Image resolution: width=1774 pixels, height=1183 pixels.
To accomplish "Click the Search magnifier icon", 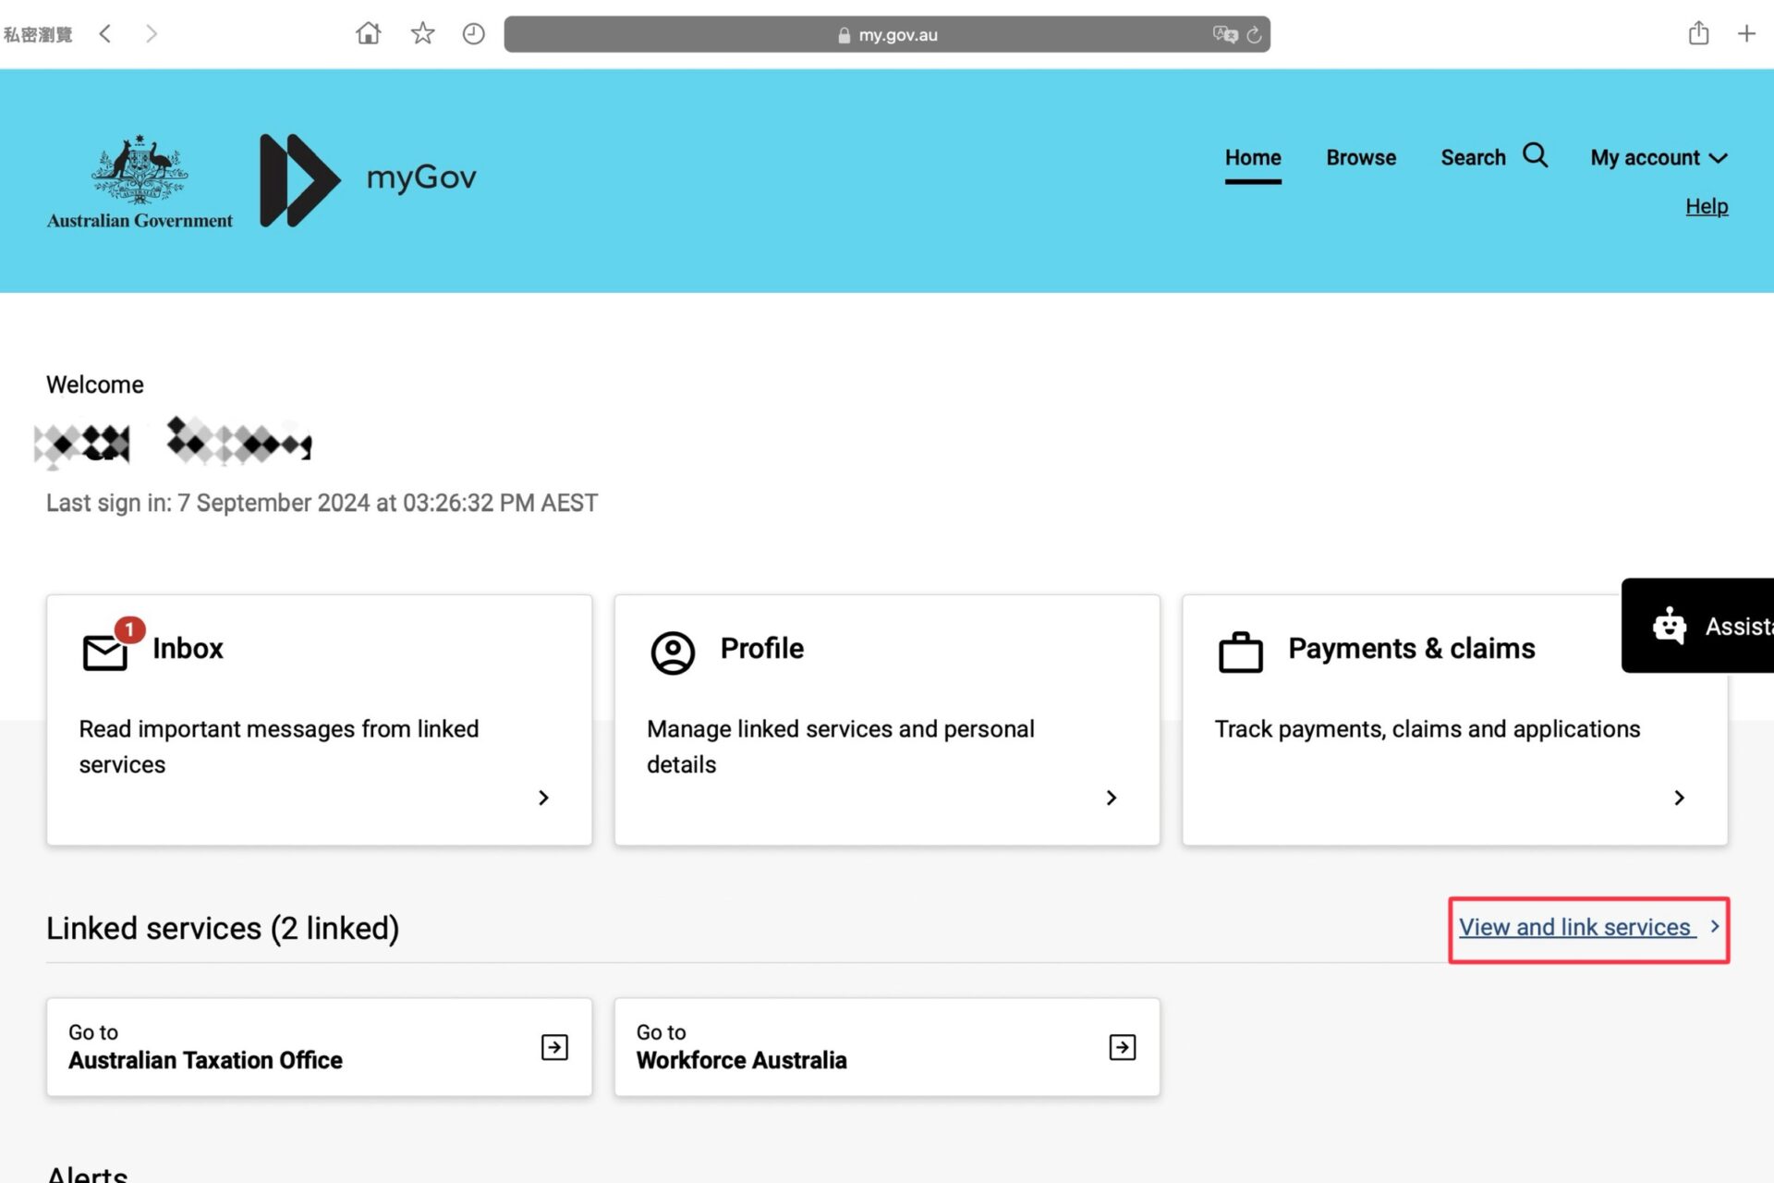I will coord(1535,155).
